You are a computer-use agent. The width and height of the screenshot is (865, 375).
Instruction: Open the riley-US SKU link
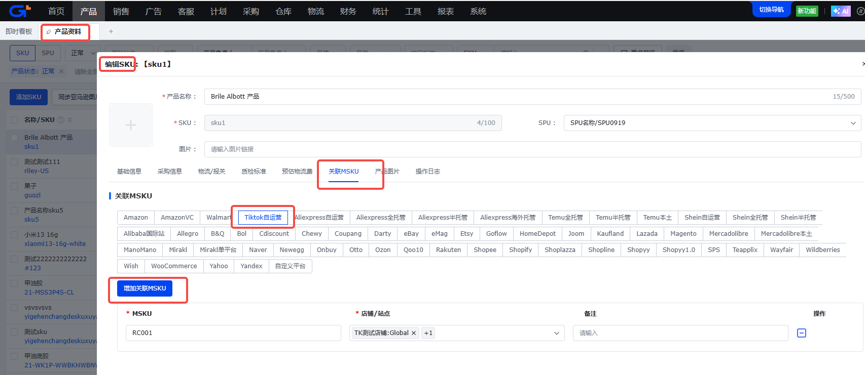pos(37,171)
